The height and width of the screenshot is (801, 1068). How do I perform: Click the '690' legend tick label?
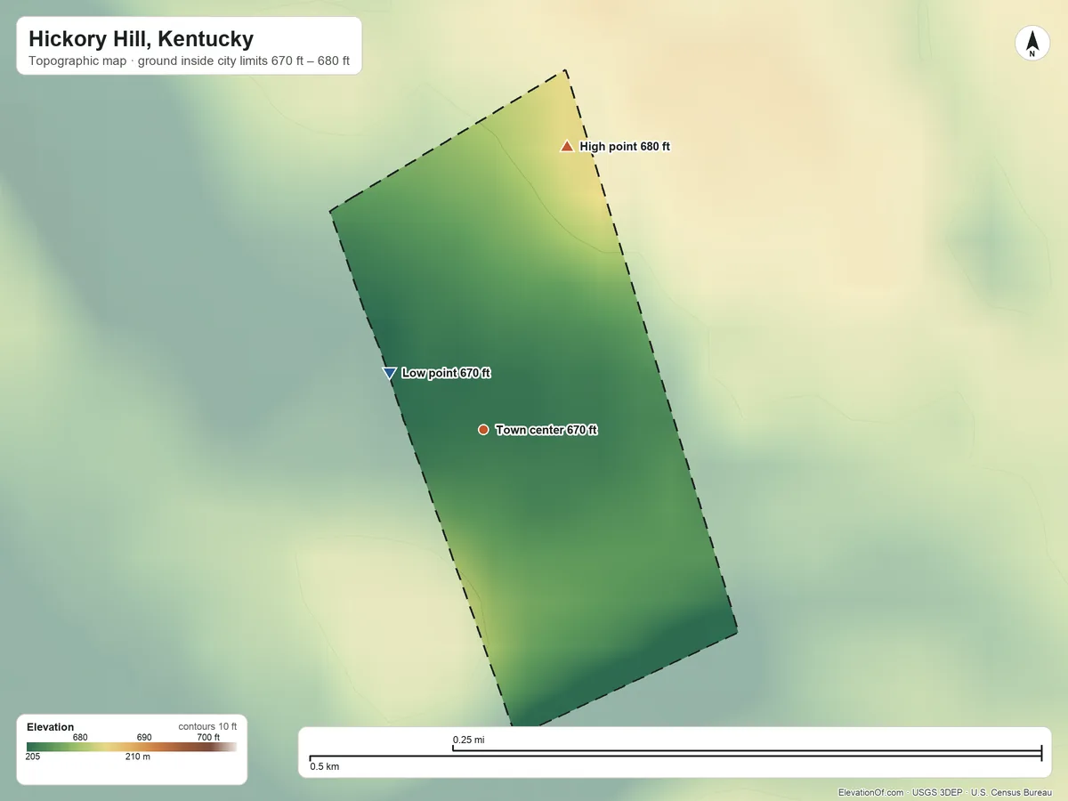[144, 737]
